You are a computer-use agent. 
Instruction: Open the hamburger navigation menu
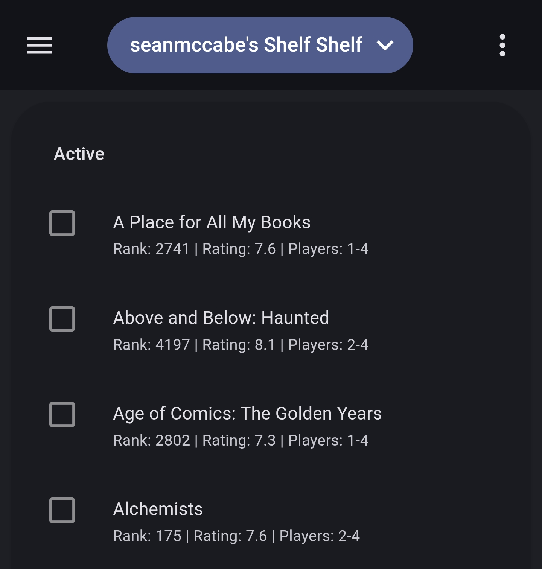click(40, 45)
